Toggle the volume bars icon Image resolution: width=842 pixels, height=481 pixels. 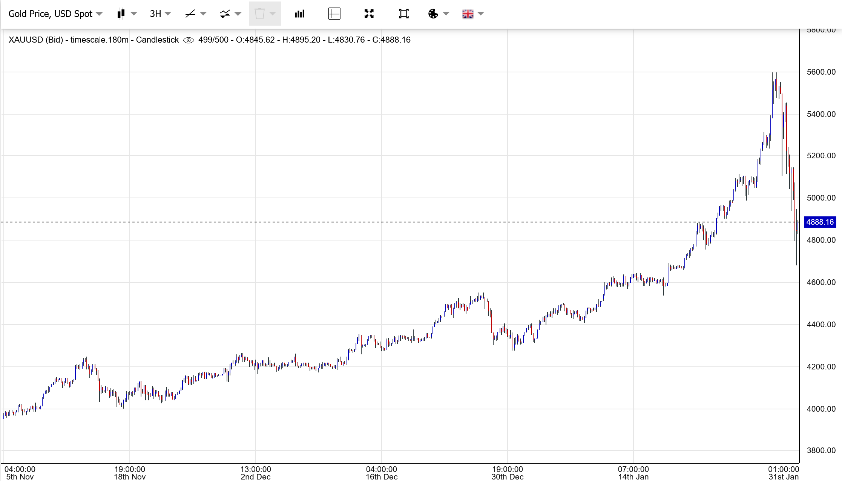(x=300, y=14)
